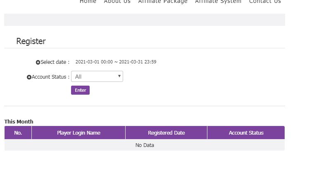Click the This Month table label
The image size is (314, 184).
pyautogui.click(x=19, y=121)
